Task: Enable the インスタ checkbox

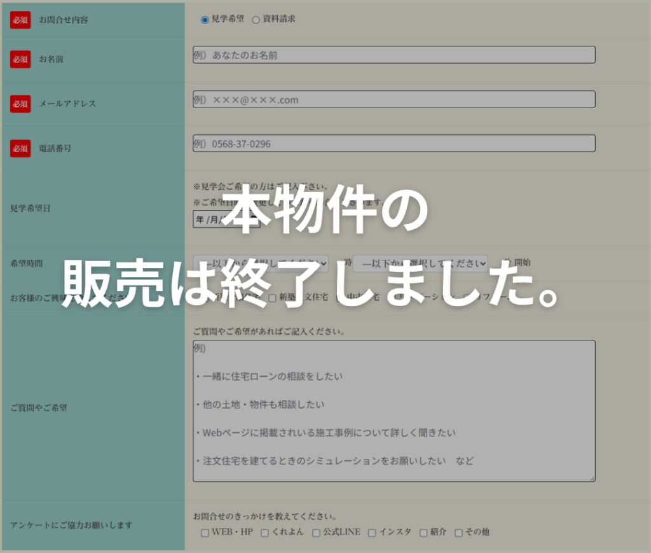Action: (372, 533)
